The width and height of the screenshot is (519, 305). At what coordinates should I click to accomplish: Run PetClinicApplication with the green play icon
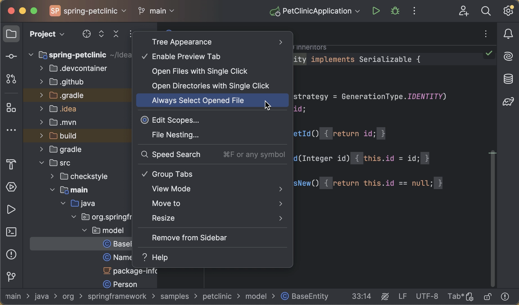point(376,11)
